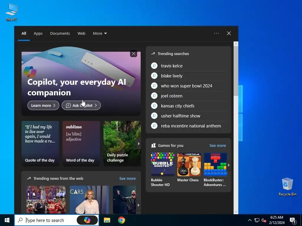Click the Copilot icon in search box
Image resolution: width=302 pixels, height=226 pixels.
pos(87,220)
